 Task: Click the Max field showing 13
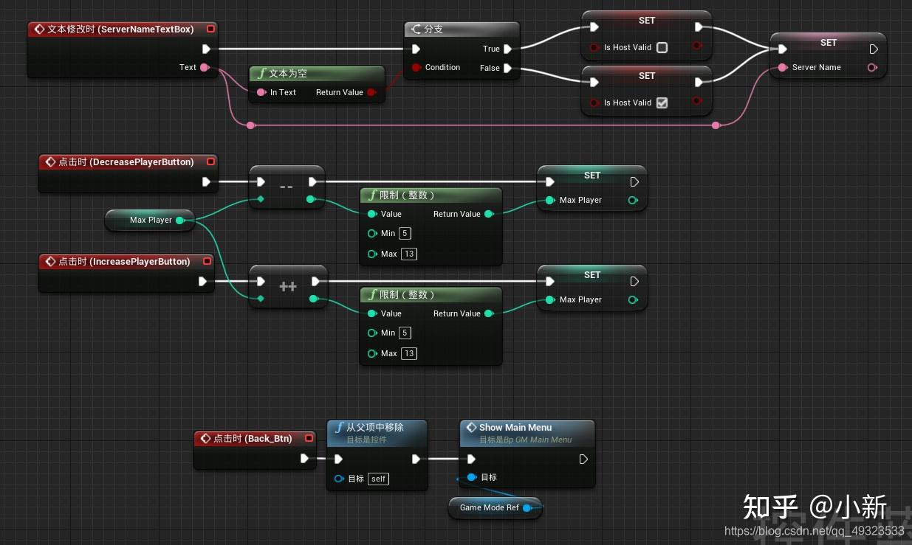[408, 254]
